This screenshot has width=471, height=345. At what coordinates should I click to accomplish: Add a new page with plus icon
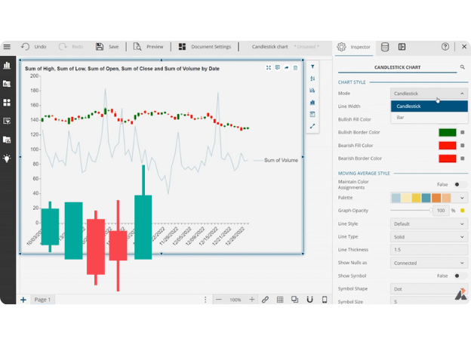pos(23,300)
